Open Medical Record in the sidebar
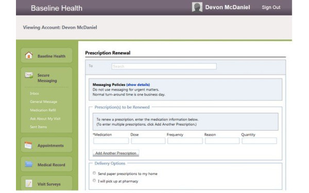The image size is (309, 193). (x=46, y=164)
